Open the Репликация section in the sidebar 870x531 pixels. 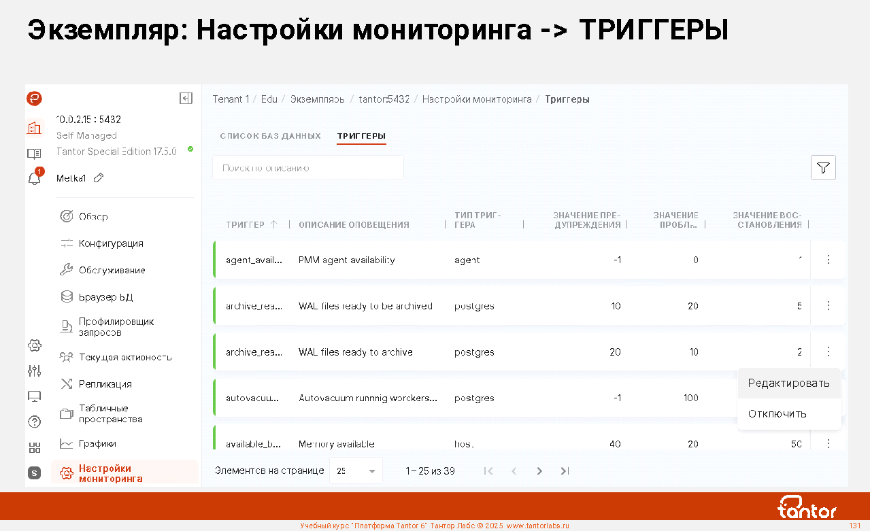[105, 384]
